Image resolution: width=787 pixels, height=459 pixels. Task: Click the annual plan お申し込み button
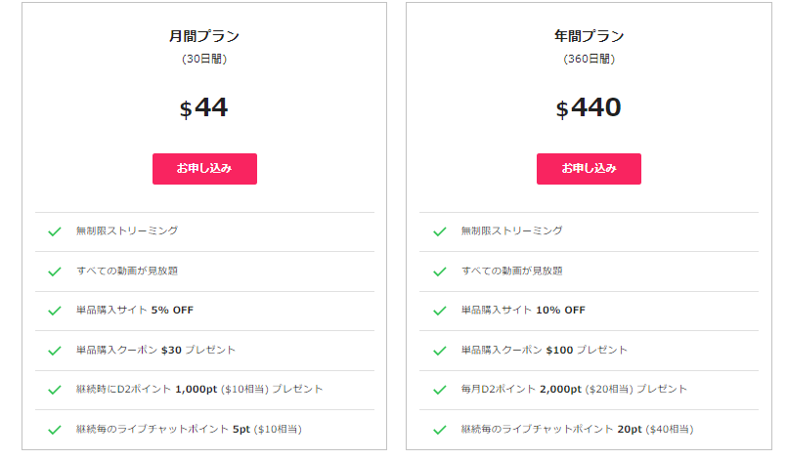click(589, 168)
